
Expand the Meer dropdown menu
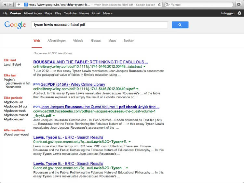click(108, 13)
